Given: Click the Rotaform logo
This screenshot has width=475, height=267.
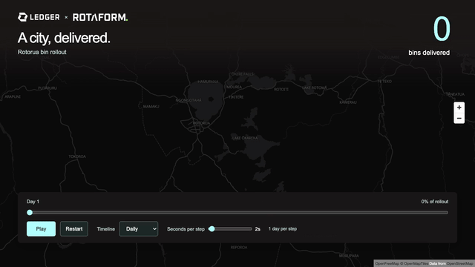Looking at the screenshot, I should (100, 17).
